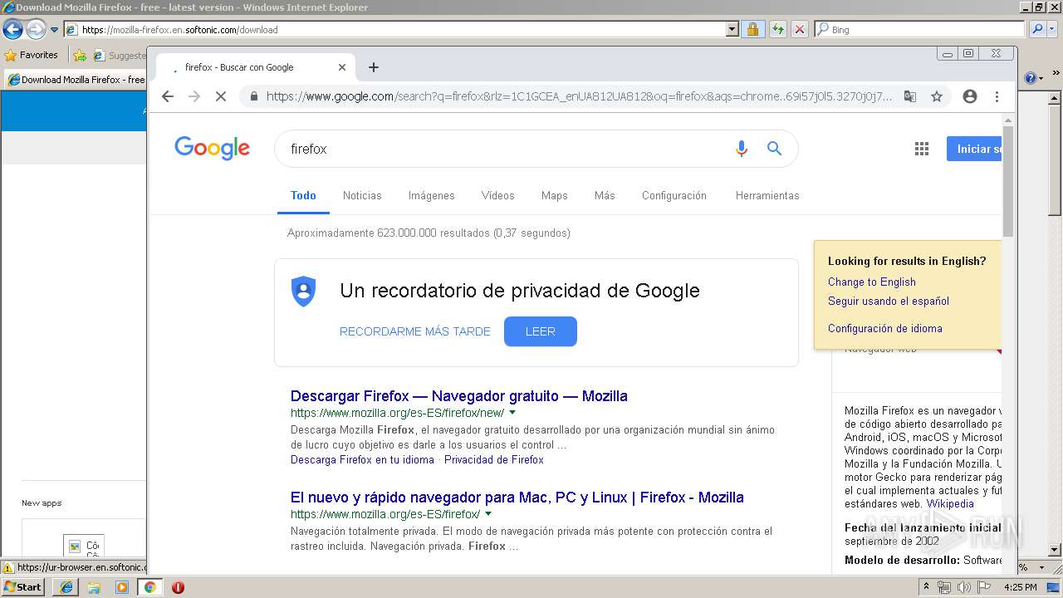Open Internet Explorer from the taskbar
Viewport: 1063px width, 598px height.
66,587
